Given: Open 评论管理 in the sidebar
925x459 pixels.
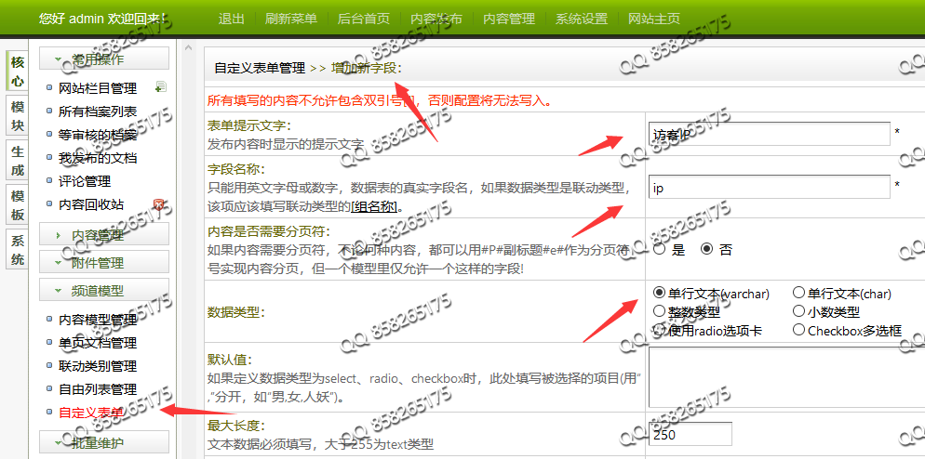Looking at the screenshot, I should [x=85, y=181].
